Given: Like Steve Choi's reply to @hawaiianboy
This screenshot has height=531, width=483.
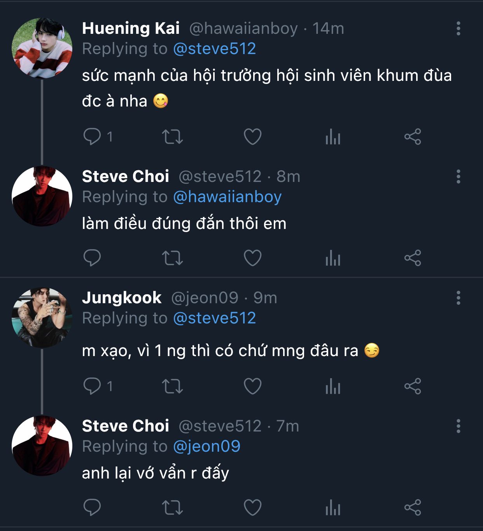Looking at the screenshot, I should 252,258.
